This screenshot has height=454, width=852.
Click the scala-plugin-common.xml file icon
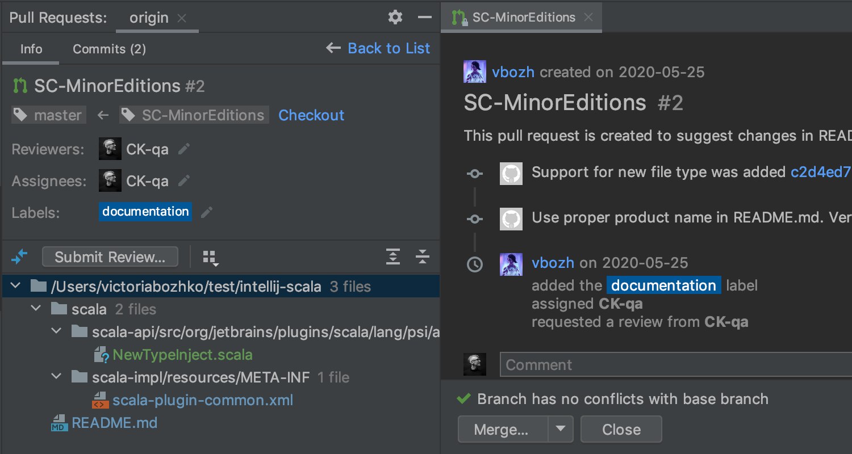101,401
